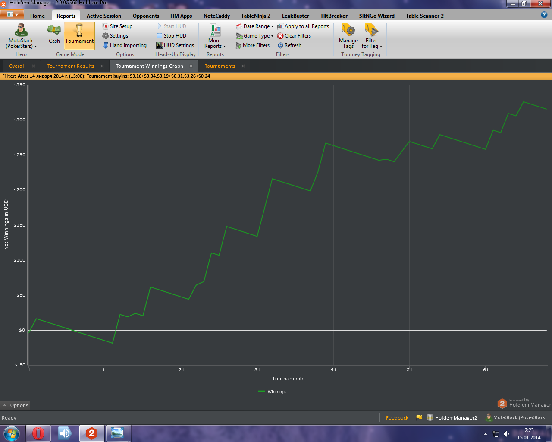This screenshot has width=552, height=442.
Task: Switch to Hold'em Manager taskbar button
Action: click(x=91, y=433)
